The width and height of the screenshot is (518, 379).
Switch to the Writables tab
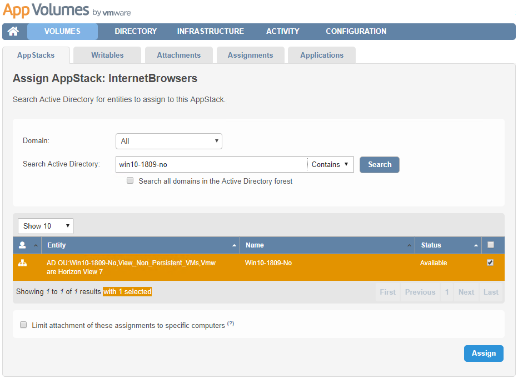tap(107, 55)
